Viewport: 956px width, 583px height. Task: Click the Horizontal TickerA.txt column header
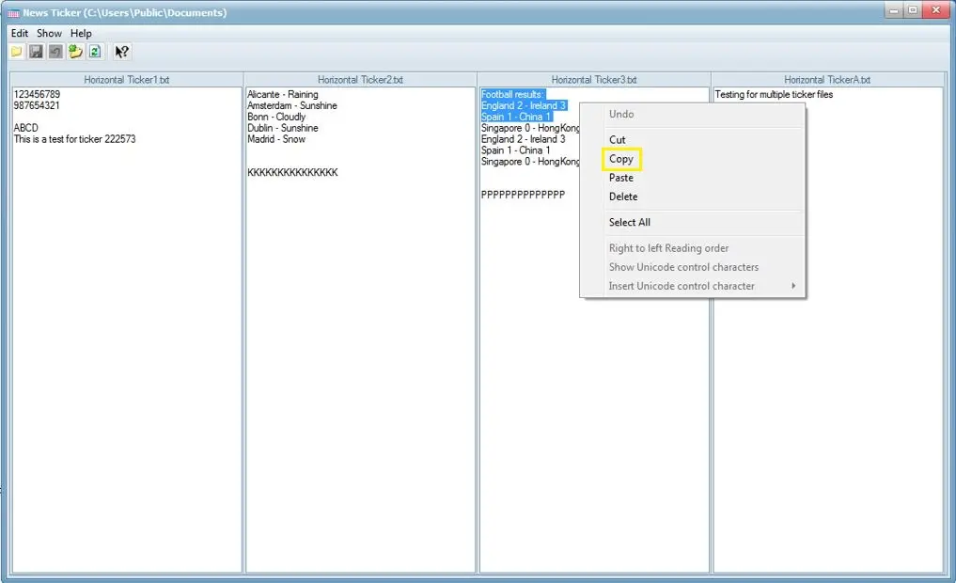click(827, 80)
